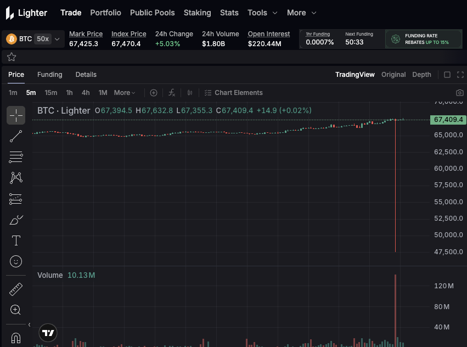Switch to the Original chart view
This screenshot has height=347, width=467.
tap(393, 75)
